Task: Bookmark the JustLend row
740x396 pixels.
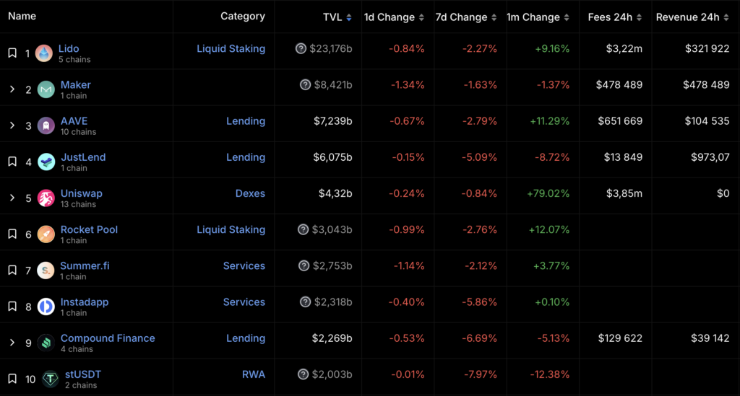Action: 12,162
